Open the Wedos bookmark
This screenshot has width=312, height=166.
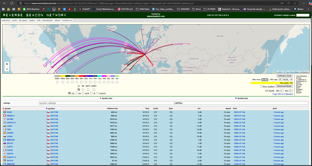pos(299,9)
